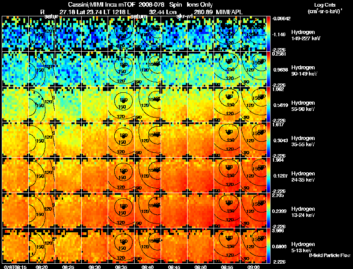
Task: Click the 0.2399 colorbar value
Action: [x=281, y=211]
